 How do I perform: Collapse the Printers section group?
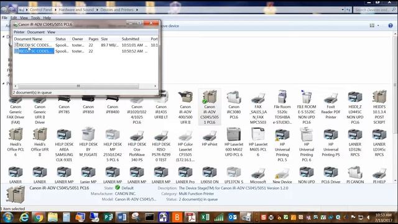click(3, 83)
